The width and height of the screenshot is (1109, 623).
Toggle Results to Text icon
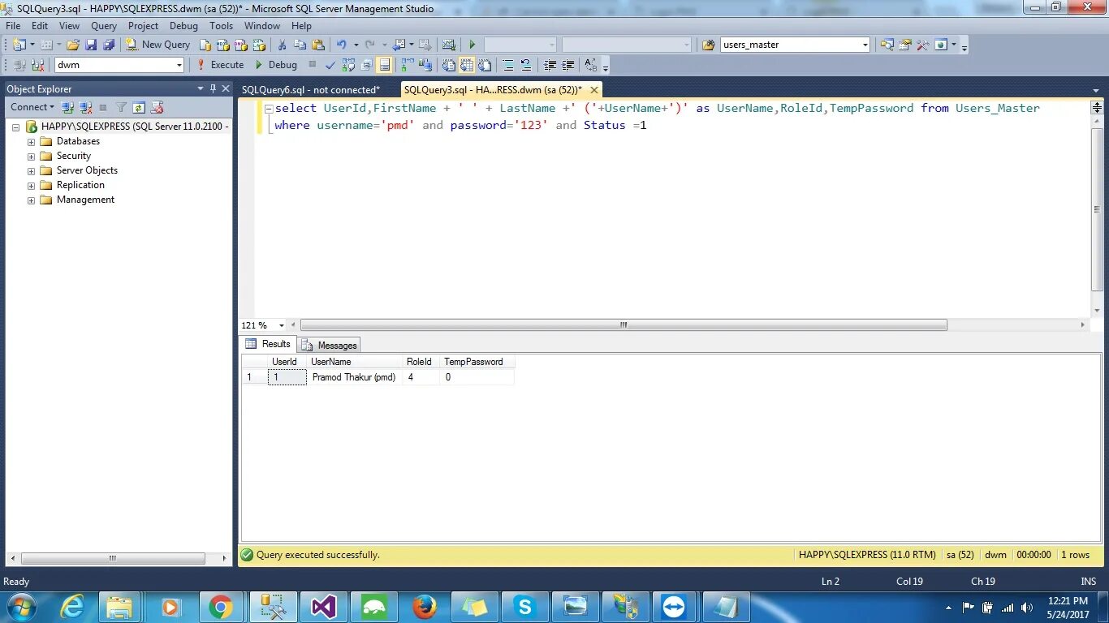coord(448,65)
